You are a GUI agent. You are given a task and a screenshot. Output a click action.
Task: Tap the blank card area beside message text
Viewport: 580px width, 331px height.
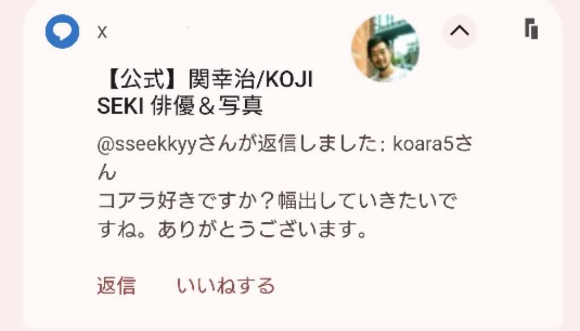point(518,184)
